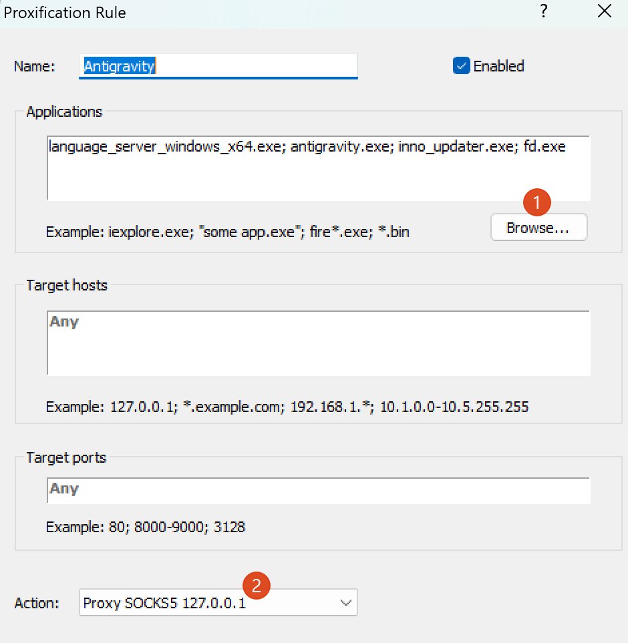
Task: Click the Target ports input field
Action: pyautogui.click(x=318, y=490)
